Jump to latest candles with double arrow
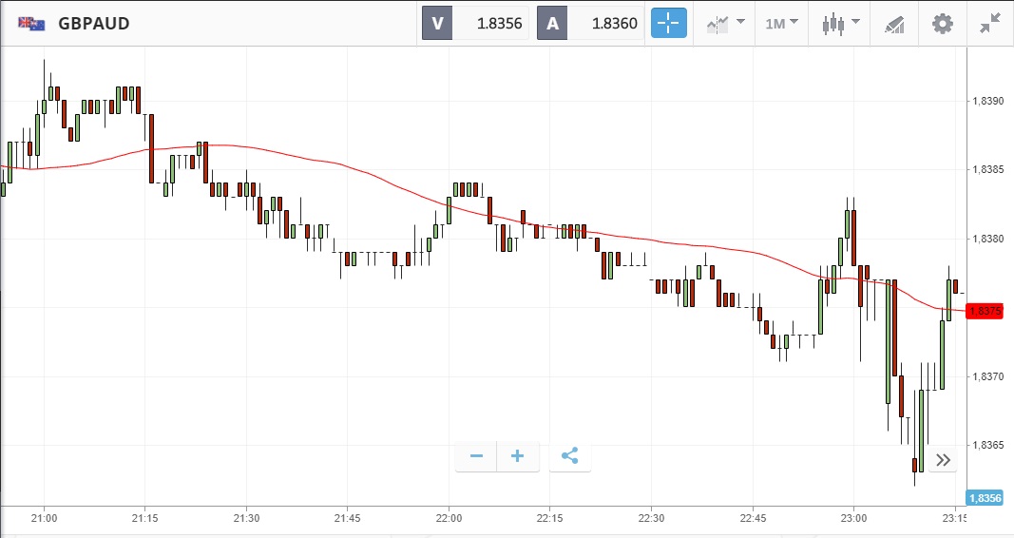The height and width of the screenshot is (538, 1014). pos(943,460)
